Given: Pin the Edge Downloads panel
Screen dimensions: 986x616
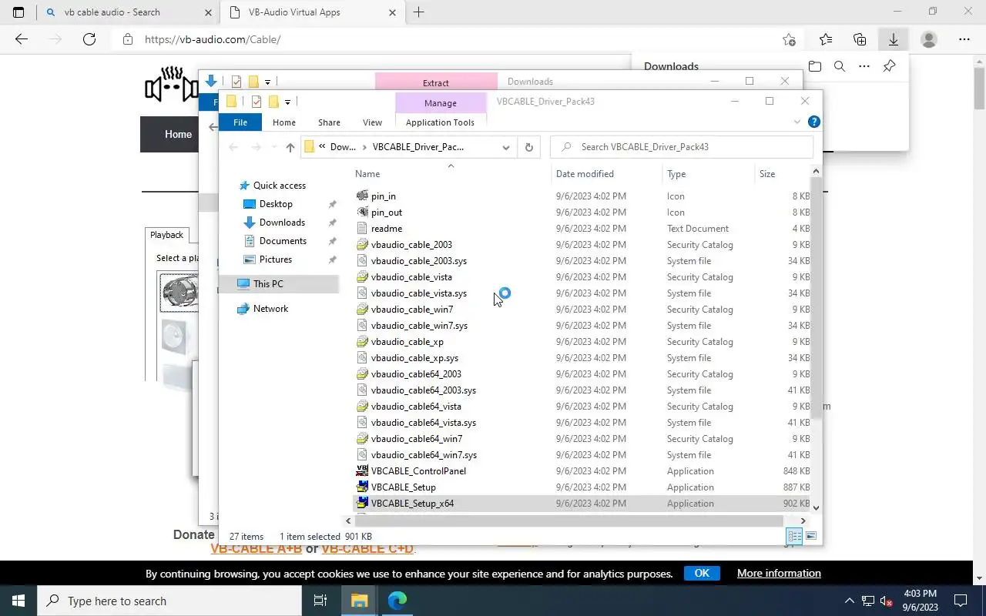Looking at the screenshot, I should coord(889,66).
